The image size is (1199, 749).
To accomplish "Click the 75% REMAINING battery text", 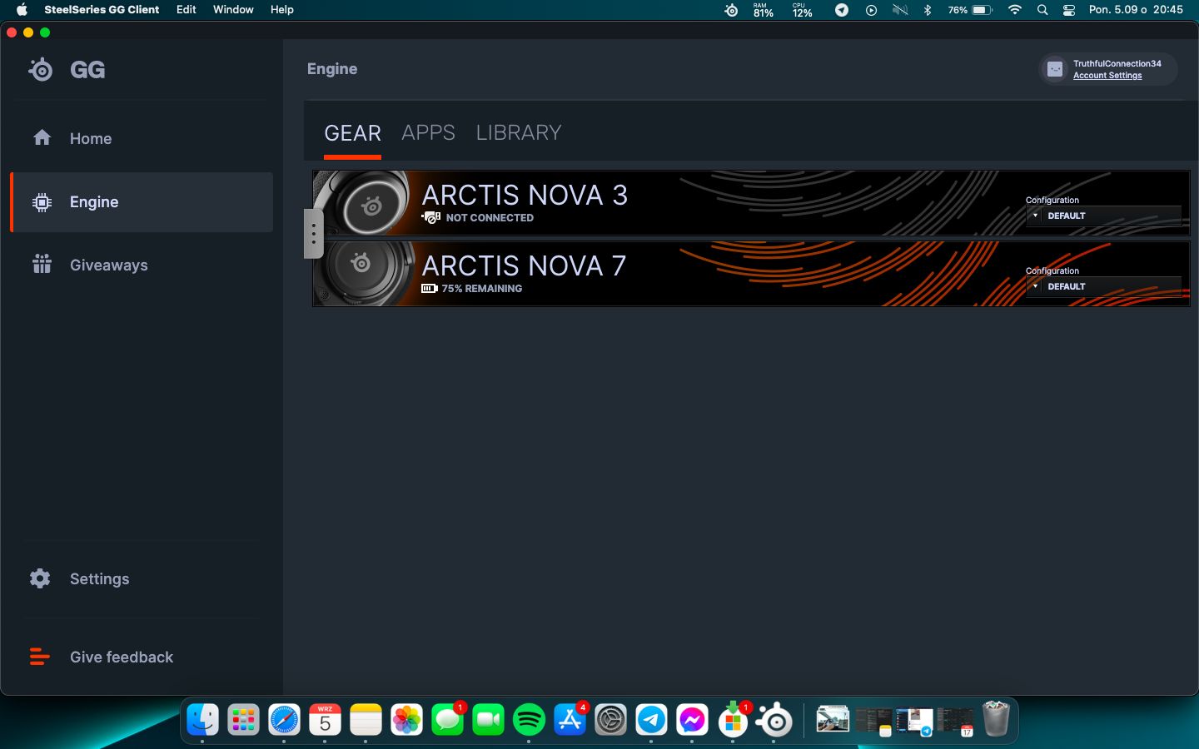I will pyautogui.click(x=482, y=289).
